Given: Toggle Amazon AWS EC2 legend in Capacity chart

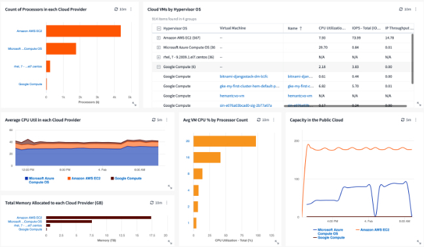Looking at the screenshot, I should (x=372, y=230).
